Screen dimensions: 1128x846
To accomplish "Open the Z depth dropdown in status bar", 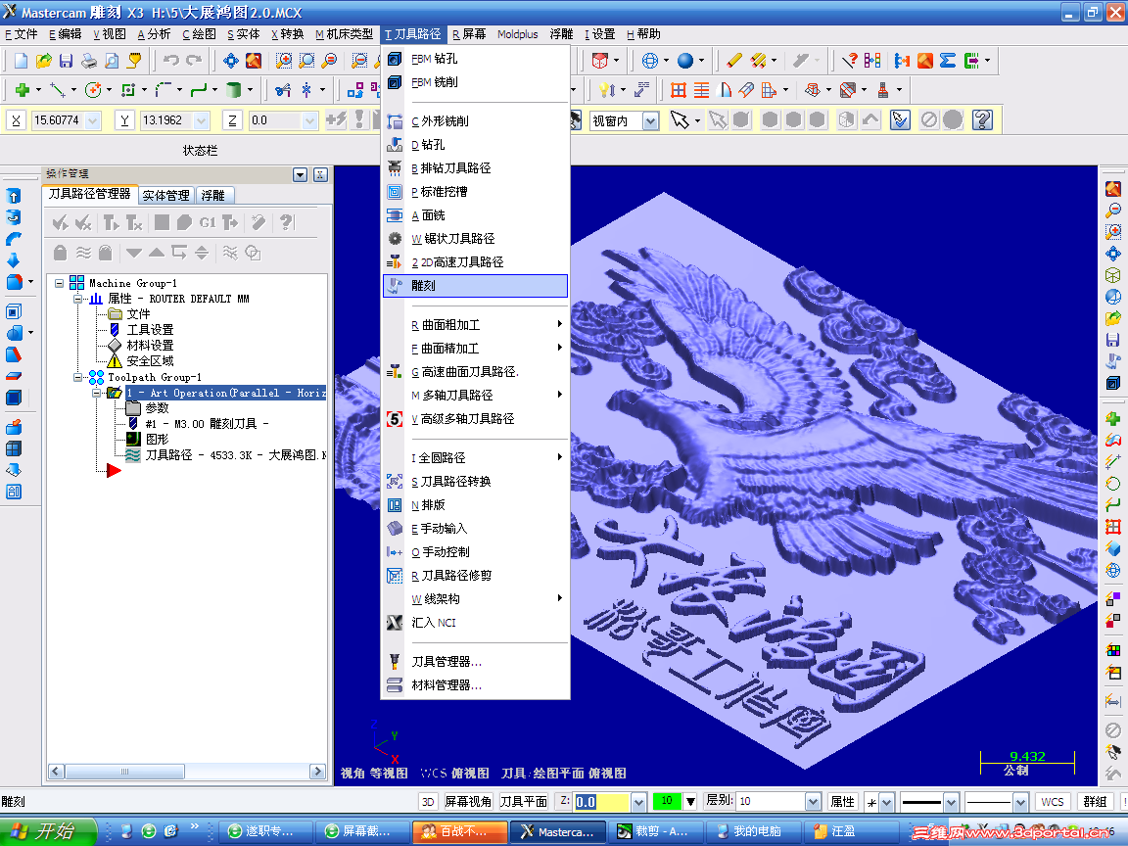I will pyautogui.click(x=638, y=801).
